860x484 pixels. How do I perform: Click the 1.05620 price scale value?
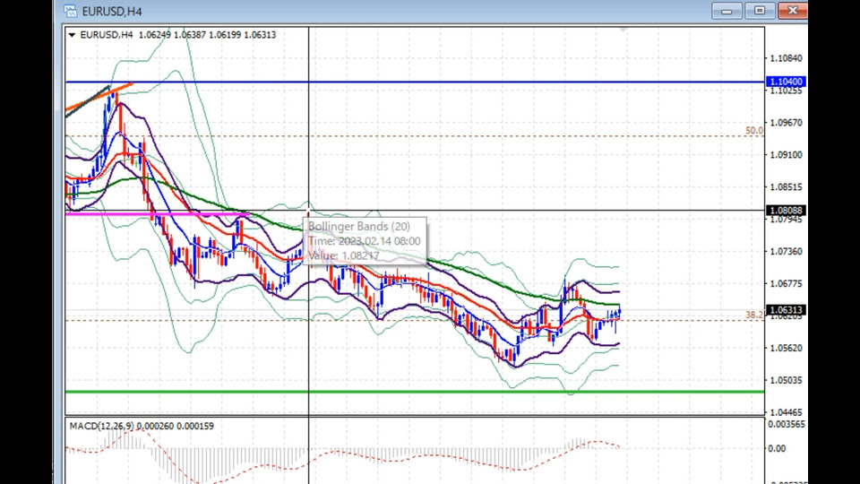point(786,348)
